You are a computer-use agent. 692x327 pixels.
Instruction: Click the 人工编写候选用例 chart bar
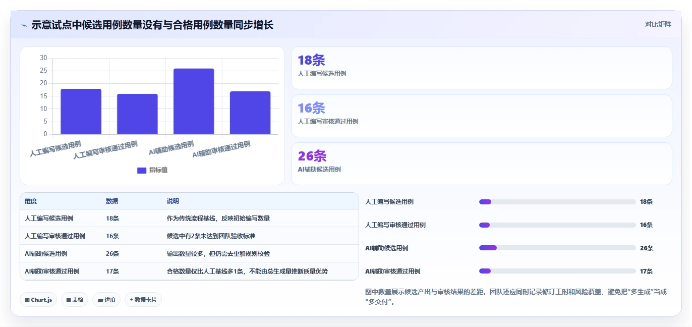point(81,112)
